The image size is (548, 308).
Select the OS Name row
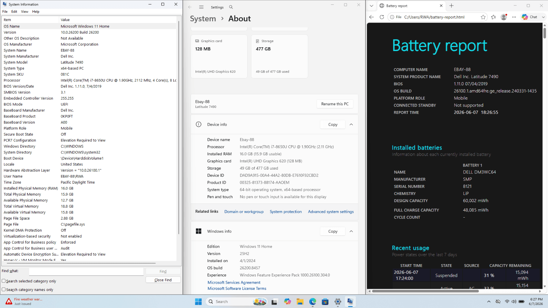(90, 26)
